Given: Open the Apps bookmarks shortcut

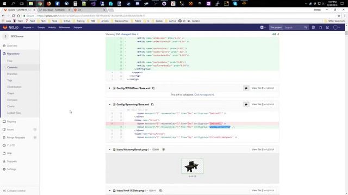Looking at the screenshot, I should click(x=7, y=21).
